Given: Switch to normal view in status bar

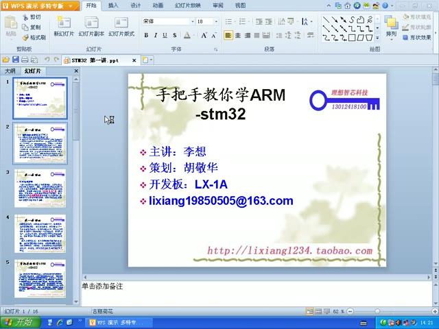Looking at the screenshot, I should pos(309,311).
